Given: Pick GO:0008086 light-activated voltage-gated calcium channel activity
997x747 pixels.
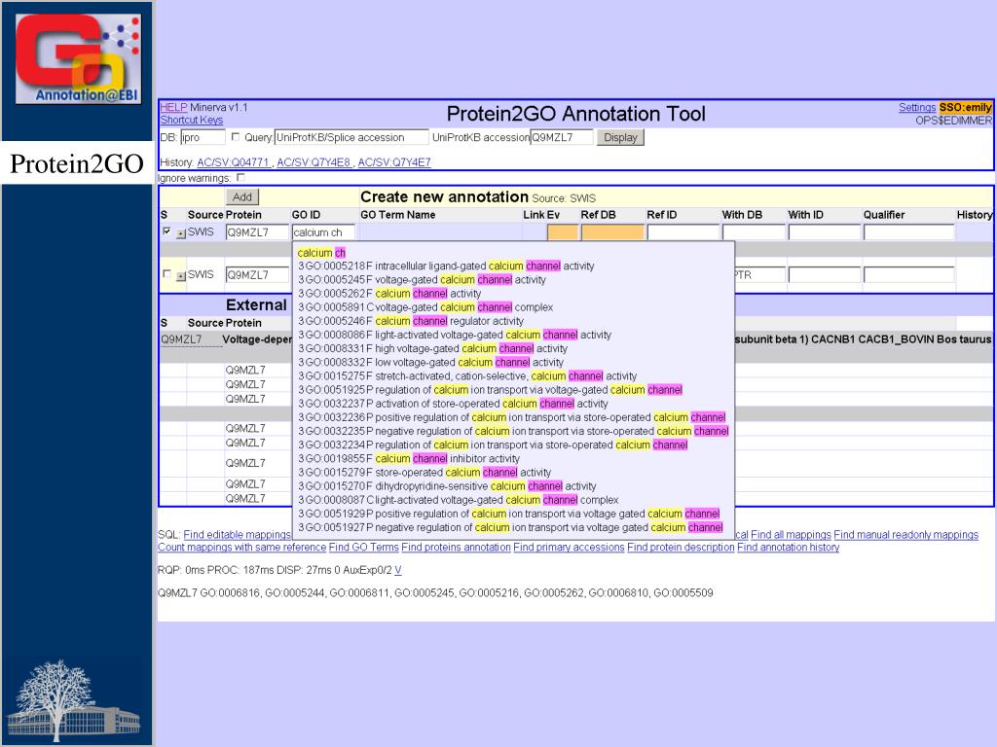Looking at the screenshot, I should [455, 335].
